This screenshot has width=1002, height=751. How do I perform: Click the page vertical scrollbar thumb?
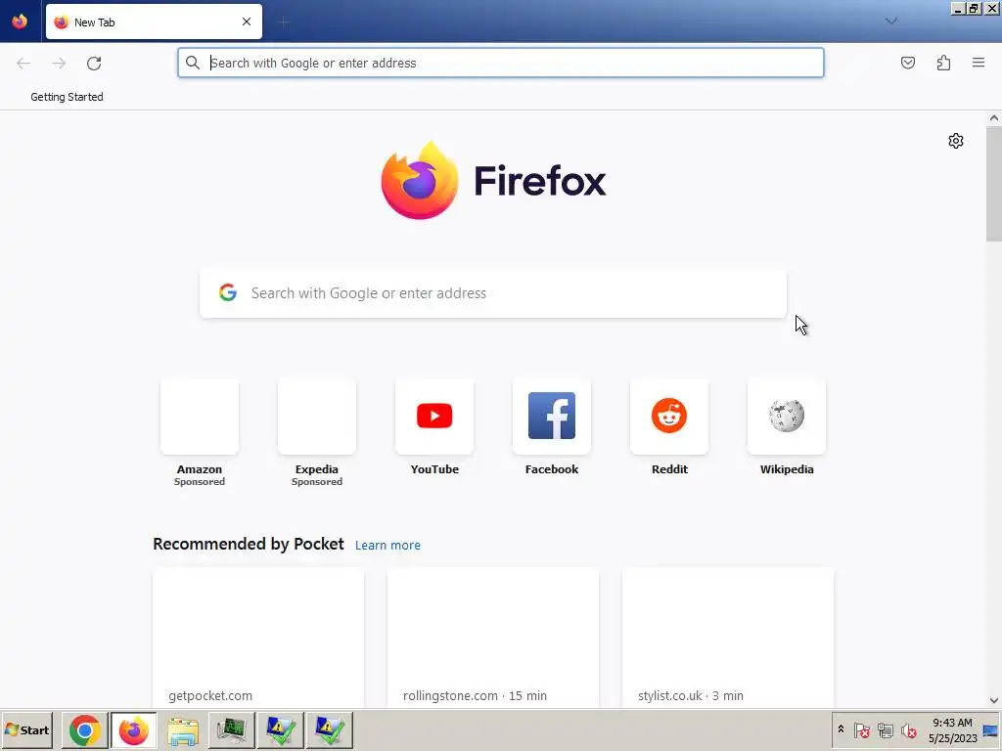pyautogui.click(x=994, y=183)
